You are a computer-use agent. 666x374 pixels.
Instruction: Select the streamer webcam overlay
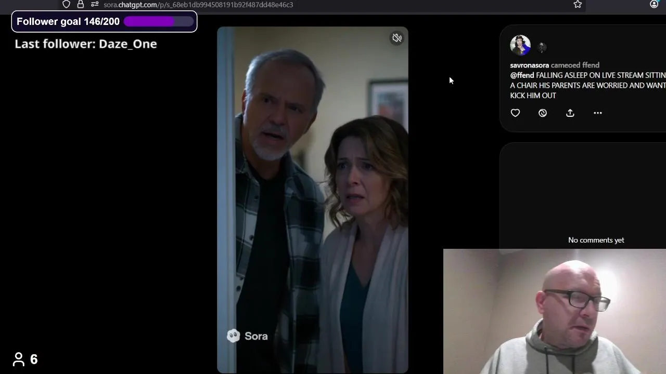click(x=555, y=312)
